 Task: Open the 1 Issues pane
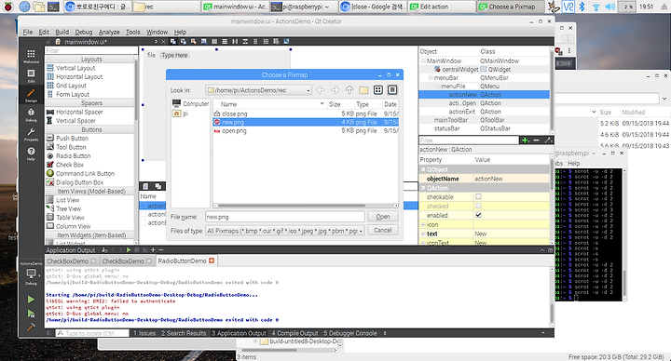pyautogui.click(x=144, y=333)
